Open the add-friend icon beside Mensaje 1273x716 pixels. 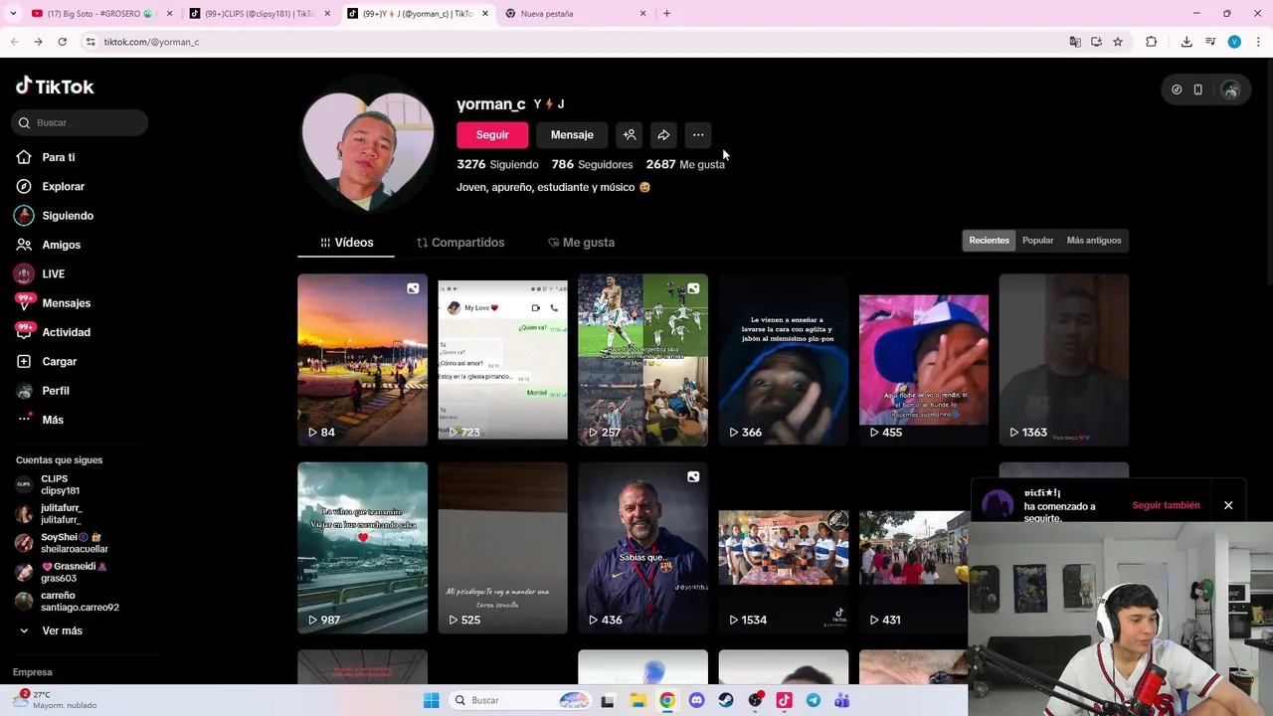(x=630, y=135)
